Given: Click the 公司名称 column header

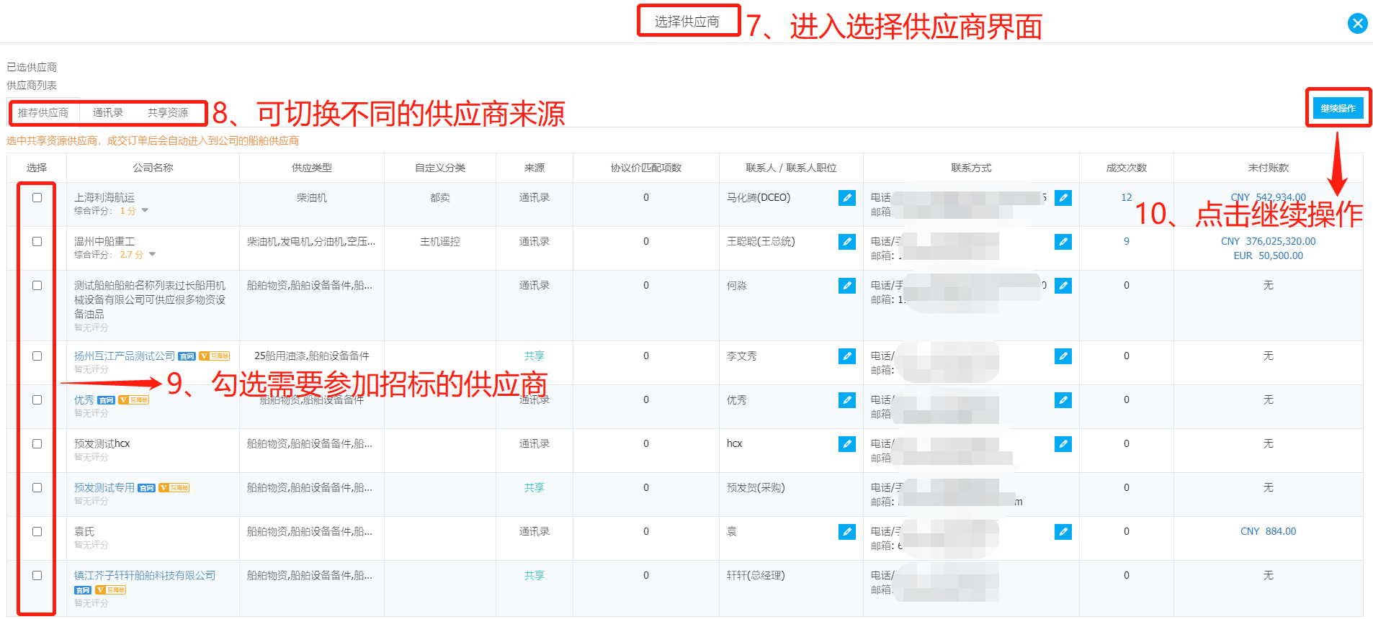Looking at the screenshot, I should click(153, 168).
